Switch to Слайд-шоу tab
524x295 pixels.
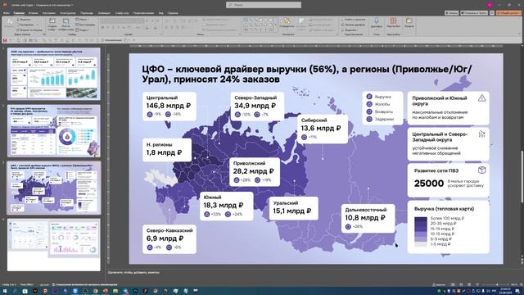[x=122, y=13]
